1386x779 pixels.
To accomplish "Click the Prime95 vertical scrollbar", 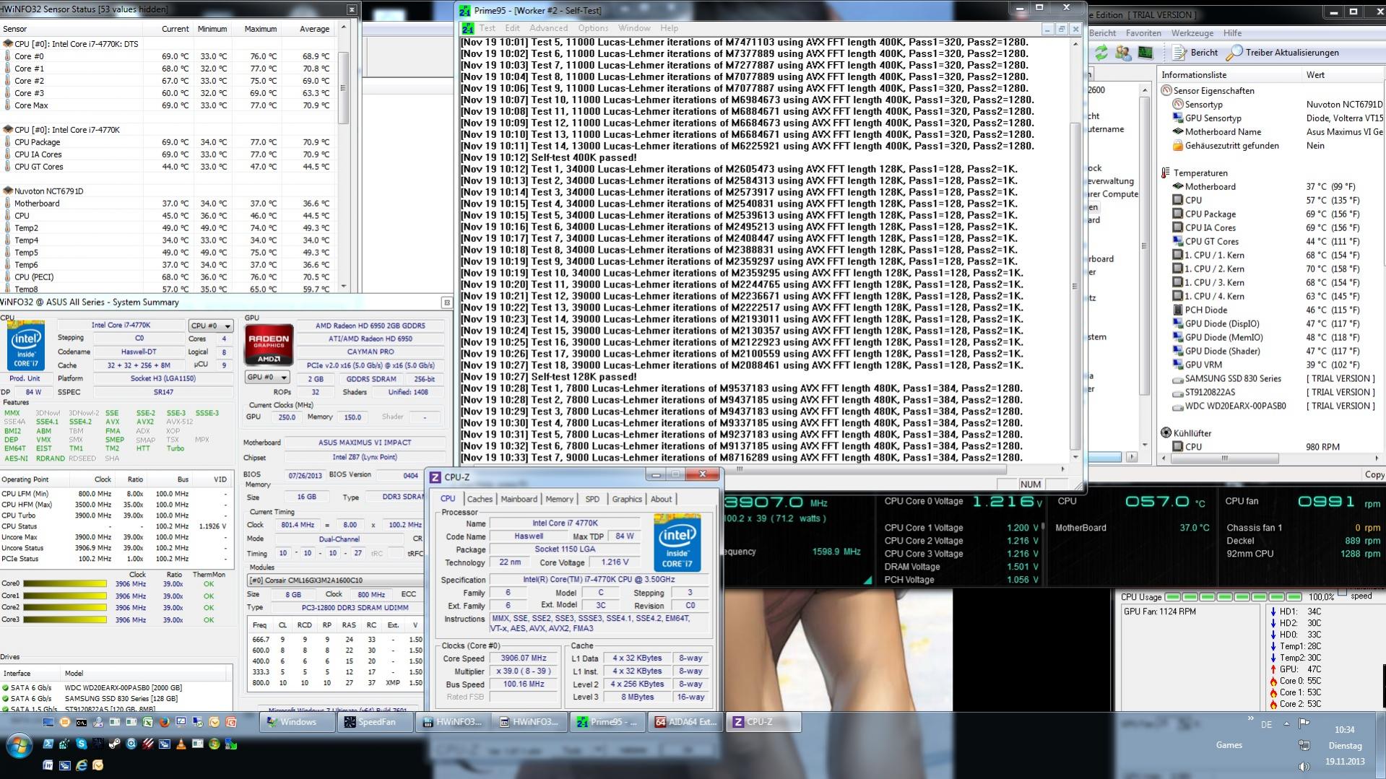I will pos(1075,250).
